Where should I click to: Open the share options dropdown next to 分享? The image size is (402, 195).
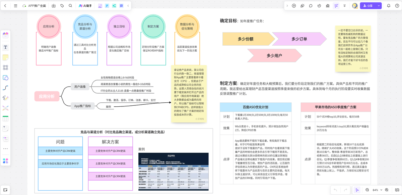[379, 5]
